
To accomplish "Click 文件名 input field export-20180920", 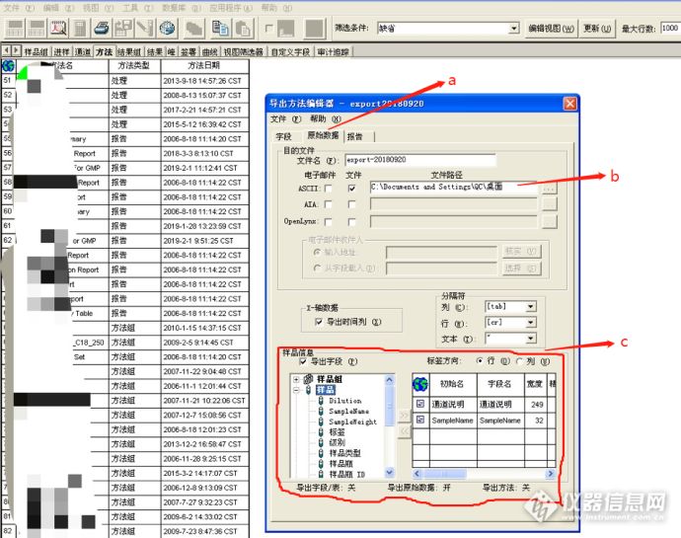I will [x=420, y=160].
